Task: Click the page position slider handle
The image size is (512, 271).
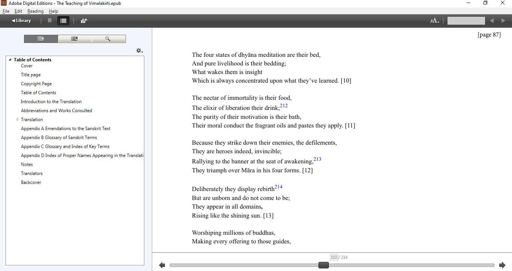Action: coord(323,265)
